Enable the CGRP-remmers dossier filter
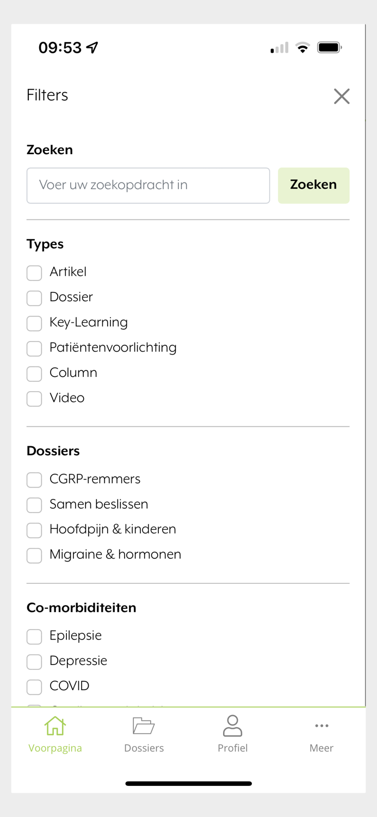The height and width of the screenshot is (817, 377). click(x=34, y=480)
